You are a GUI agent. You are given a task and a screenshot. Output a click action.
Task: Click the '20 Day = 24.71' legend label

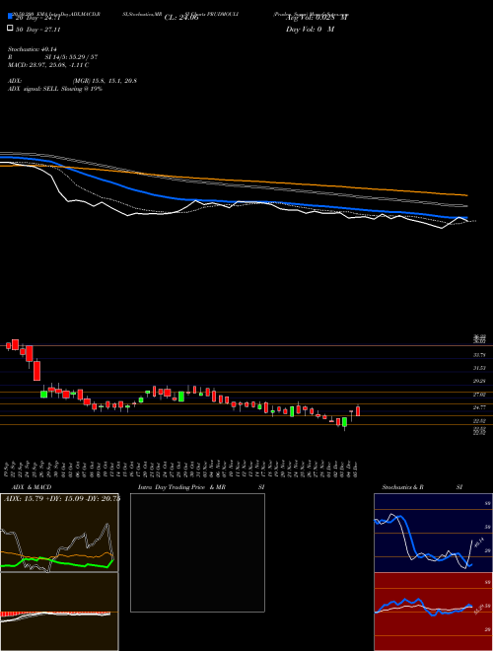tap(38, 18)
